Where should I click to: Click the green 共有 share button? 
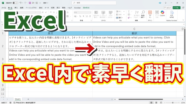tap(176, 8)
